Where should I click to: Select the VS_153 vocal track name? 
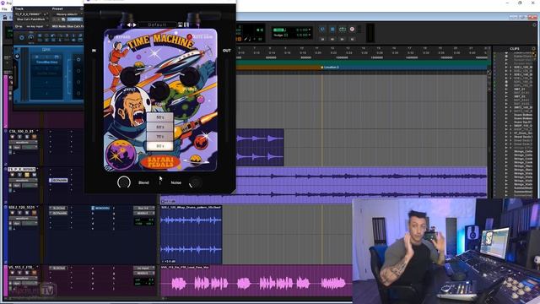(20, 267)
